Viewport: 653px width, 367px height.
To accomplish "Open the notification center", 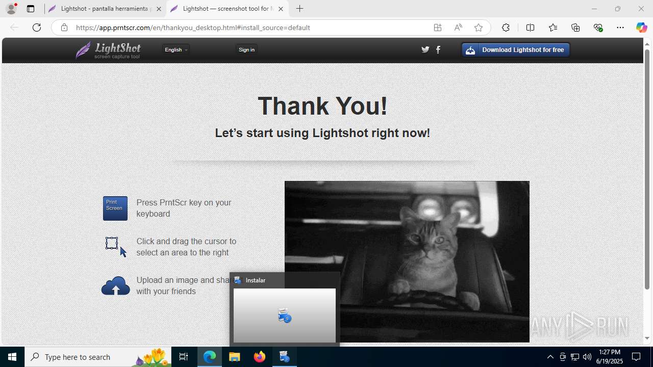I will tap(636, 357).
